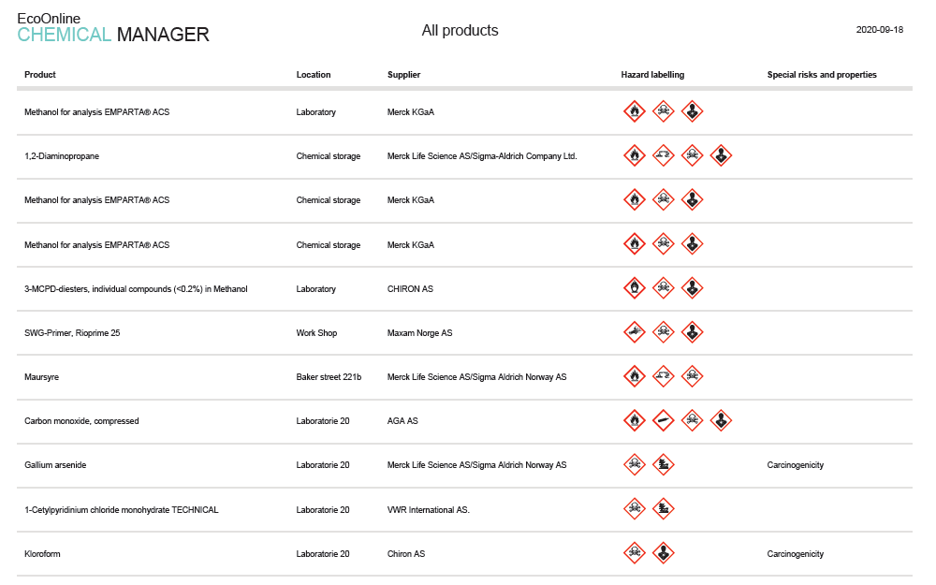Click the Product column header
Screen dimensions: 936x585
(40, 75)
